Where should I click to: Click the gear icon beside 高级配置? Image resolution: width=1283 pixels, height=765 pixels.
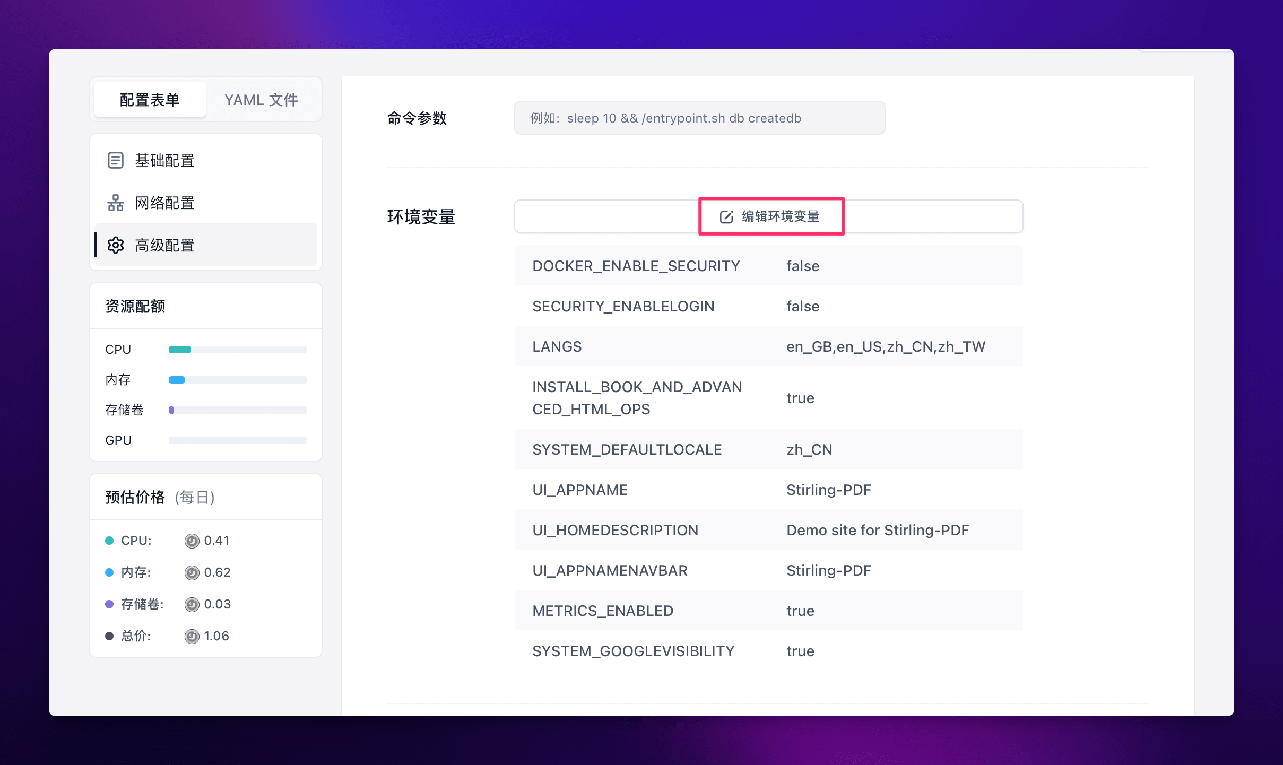click(x=116, y=245)
